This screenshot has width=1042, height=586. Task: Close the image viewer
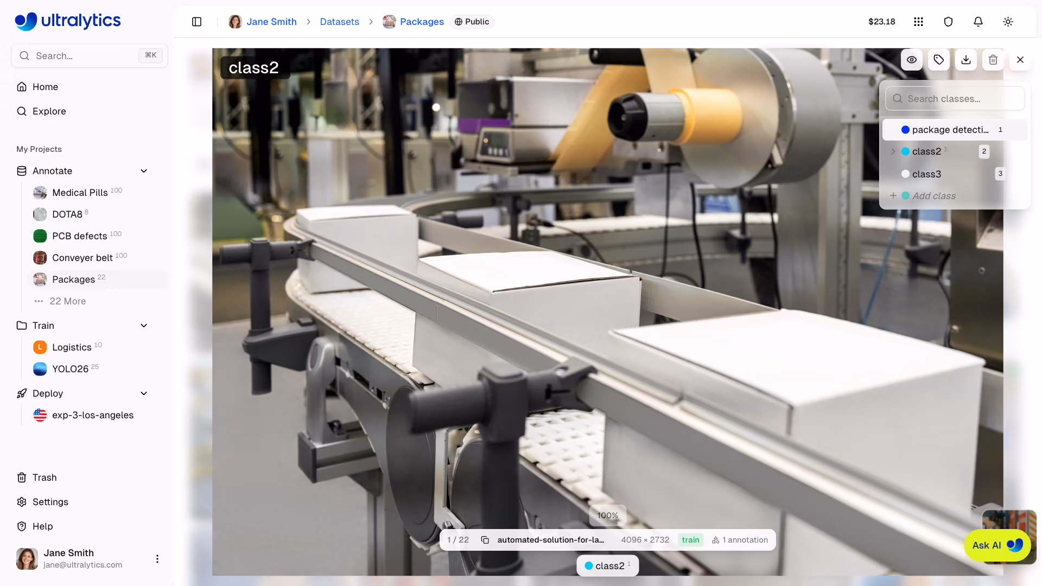point(1020,60)
